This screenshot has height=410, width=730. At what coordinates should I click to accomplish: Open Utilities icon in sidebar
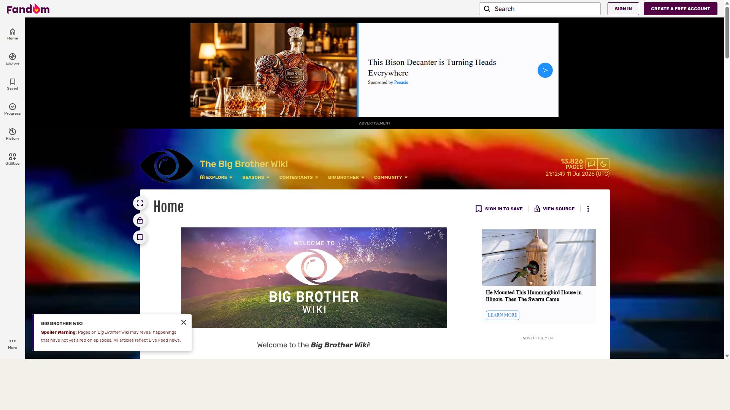(13, 159)
